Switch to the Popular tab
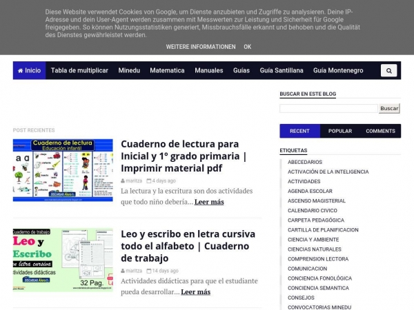 340,131
